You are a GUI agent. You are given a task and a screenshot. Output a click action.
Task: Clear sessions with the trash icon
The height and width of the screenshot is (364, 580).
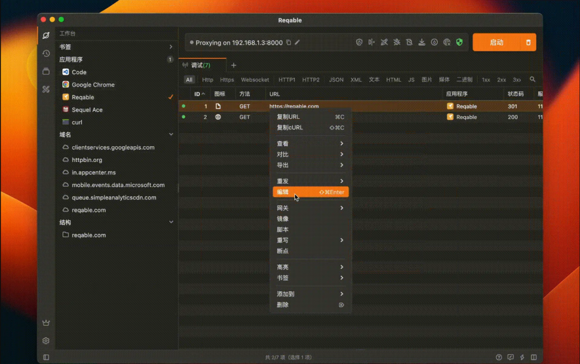pyautogui.click(x=528, y=42)
